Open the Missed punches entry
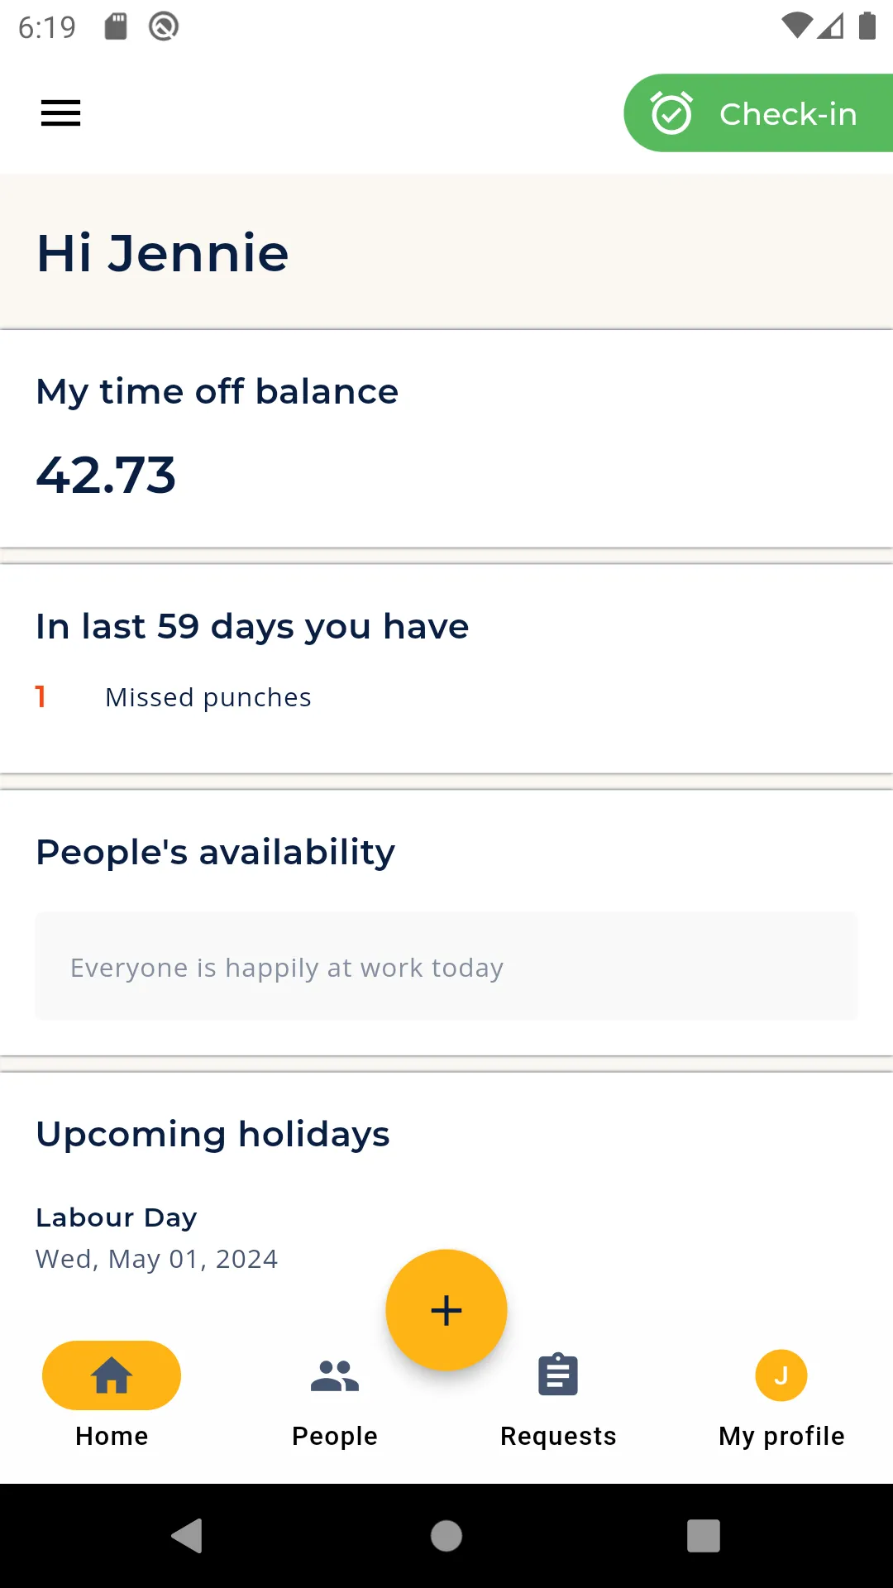Screen dimensions: 893x1588 208,697
